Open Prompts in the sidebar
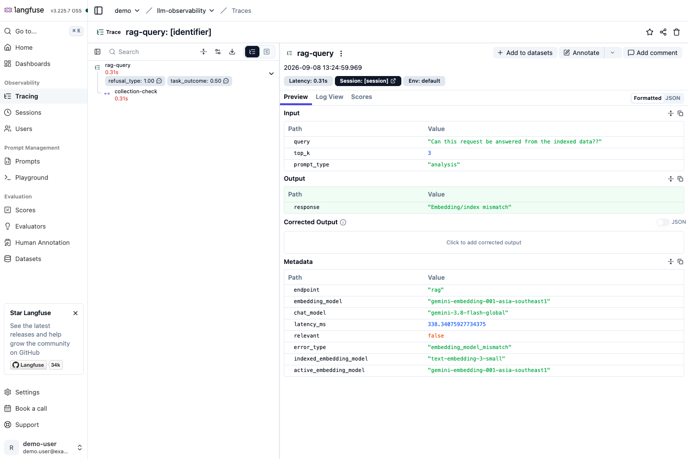Screen dimensions: 688x459 tap(43, 161)
